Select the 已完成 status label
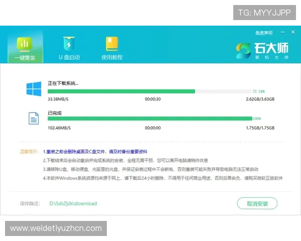The image size is (301, 241). click(55, 113)
